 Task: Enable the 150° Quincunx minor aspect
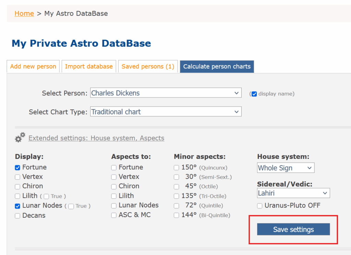(176, 167)
